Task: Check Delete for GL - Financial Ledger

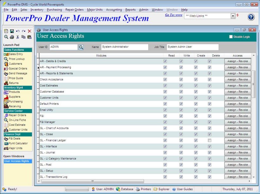Action: coord(210,140)
